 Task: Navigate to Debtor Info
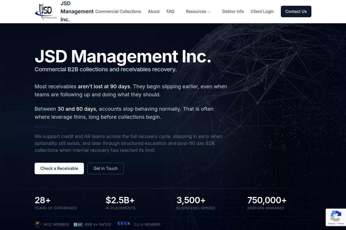(233, 11)
